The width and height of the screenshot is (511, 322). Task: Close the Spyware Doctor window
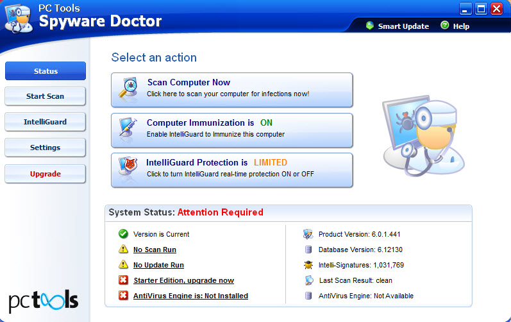[x=497, y=9]
